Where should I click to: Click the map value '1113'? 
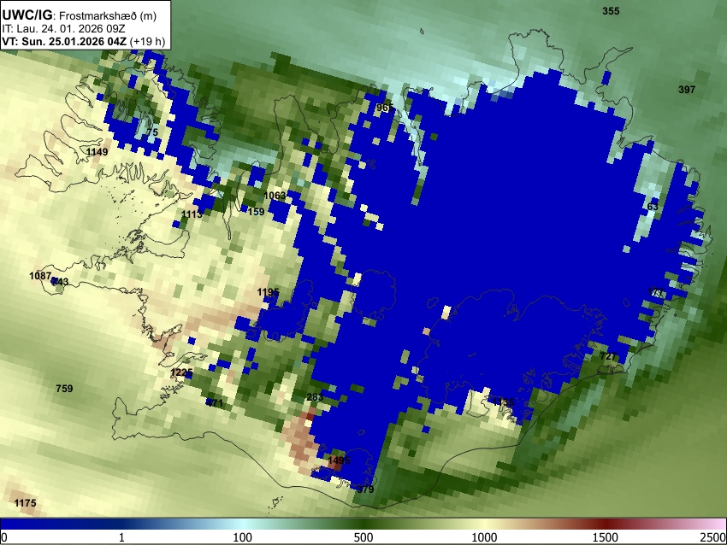click(192, 214)
